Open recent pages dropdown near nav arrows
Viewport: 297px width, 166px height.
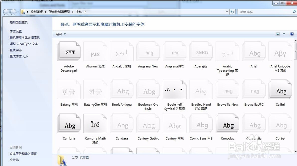coord(18,12)
